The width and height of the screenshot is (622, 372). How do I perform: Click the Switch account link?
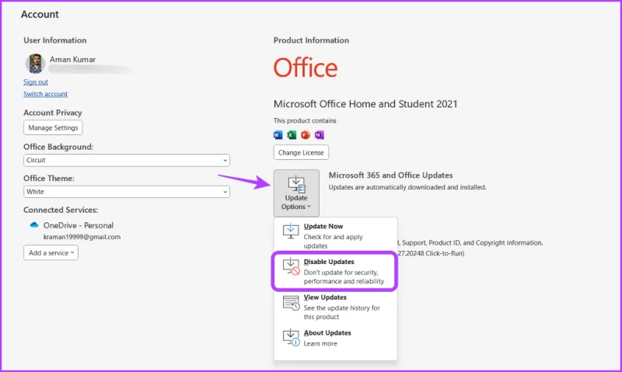click(45, 94)
